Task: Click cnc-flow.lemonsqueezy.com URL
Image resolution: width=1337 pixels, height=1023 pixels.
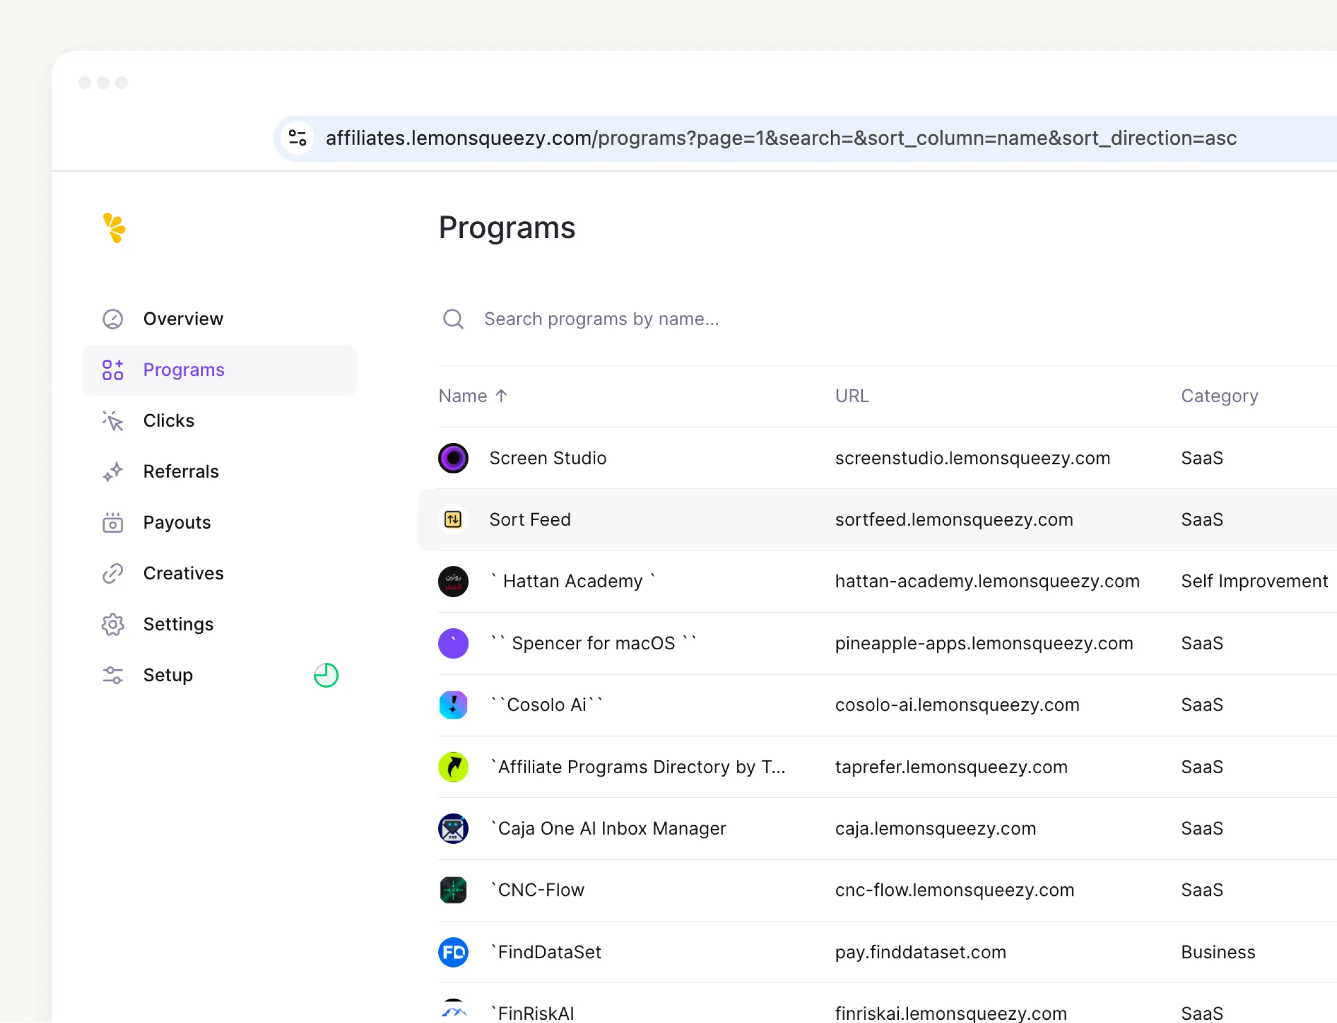Action: coord(954,890)
